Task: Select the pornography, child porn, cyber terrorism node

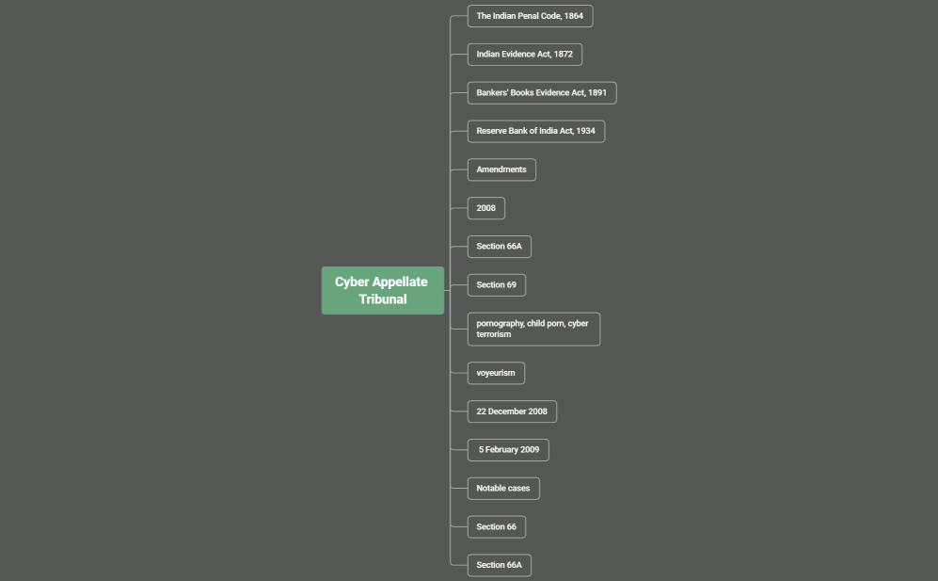Action: point(533,329)
